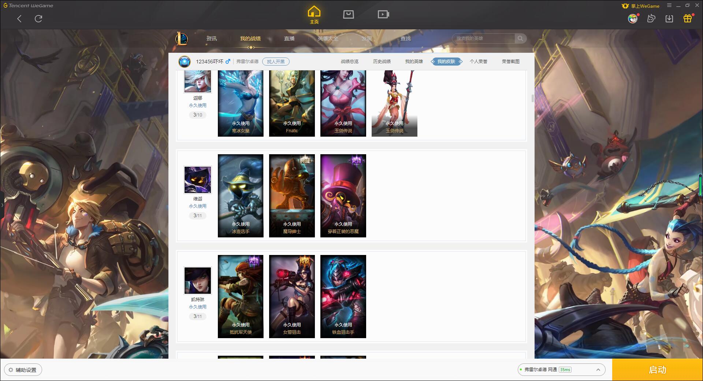Open the 冰壶选手 skin card
Viewport: 703px width, 381px height.
(x=241, y=196)
